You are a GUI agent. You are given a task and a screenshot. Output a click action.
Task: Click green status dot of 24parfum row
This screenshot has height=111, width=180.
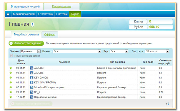11,87
